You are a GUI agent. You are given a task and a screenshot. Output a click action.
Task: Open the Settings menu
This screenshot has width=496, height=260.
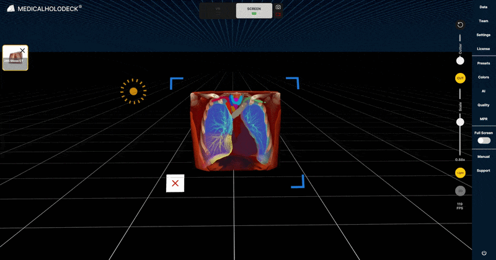coord(483,35)
